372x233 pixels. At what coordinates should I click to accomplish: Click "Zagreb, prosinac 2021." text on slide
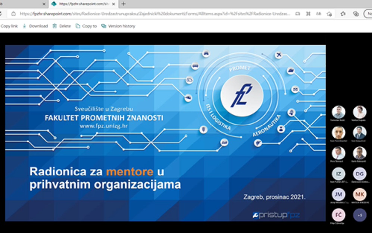pos(275,197)
